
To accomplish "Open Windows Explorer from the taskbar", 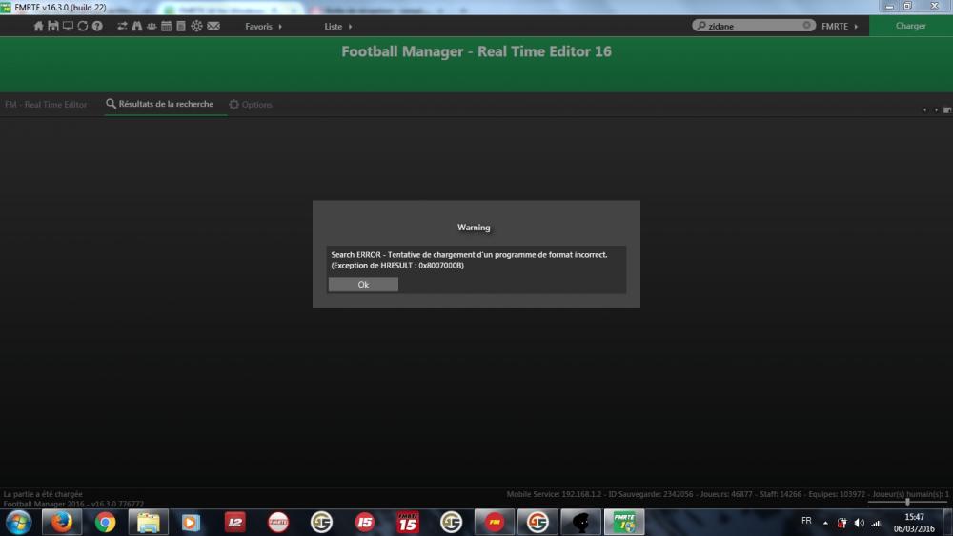I will tap(149, 522).
